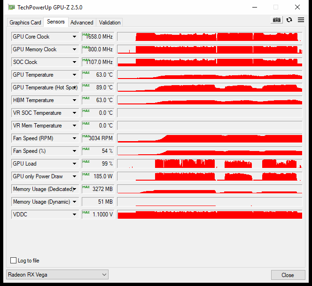Open Memory Usage (Dynamic) dropdown
Viewport: 312px width, 286px height.
74,202
